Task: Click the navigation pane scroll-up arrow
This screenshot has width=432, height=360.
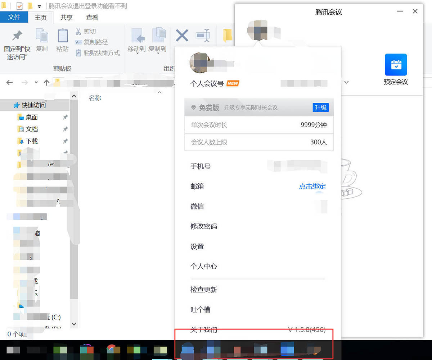Action: 74,96
